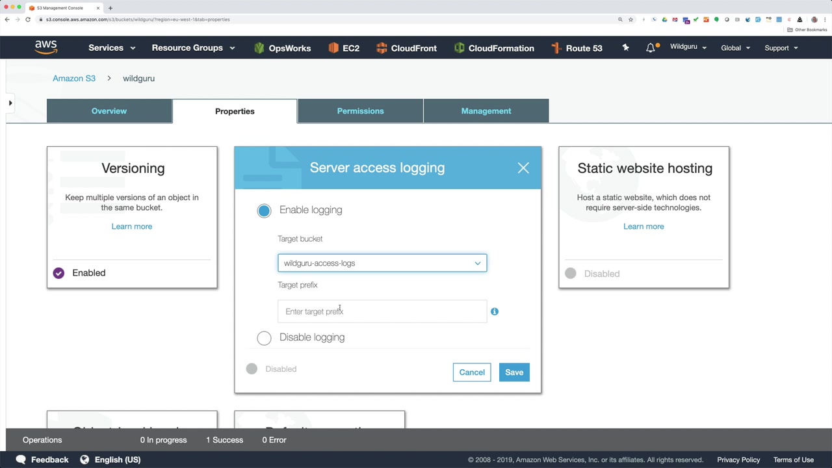The height and width of the screenshot is (468, 832).
Task: Open the Wildguru account dropdown
Action: 688,47
